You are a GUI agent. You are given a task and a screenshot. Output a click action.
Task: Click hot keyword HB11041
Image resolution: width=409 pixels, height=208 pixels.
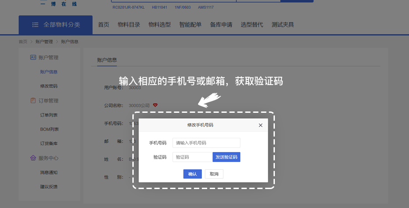[x=160, y=7]
